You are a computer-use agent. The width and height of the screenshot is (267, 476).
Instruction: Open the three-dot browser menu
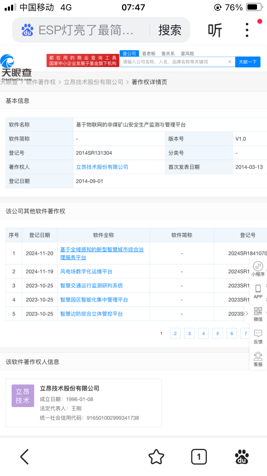tap(247, 30)
